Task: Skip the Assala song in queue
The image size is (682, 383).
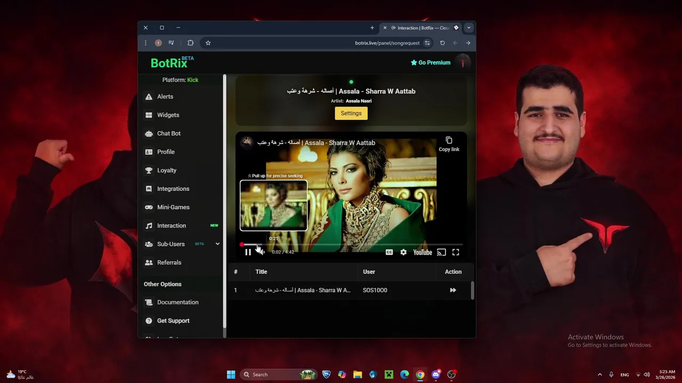Action: click(453, 290)
